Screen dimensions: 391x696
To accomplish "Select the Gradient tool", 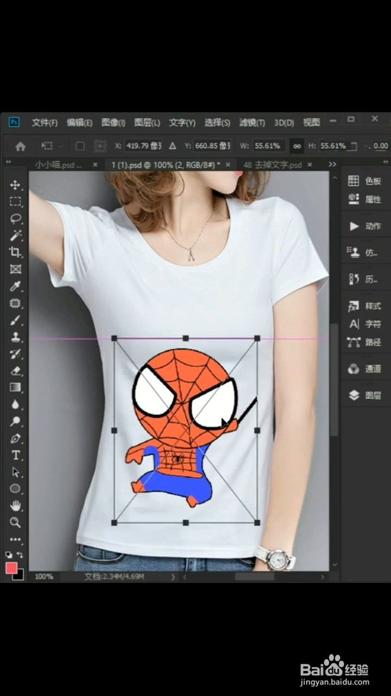I will 15,388.
